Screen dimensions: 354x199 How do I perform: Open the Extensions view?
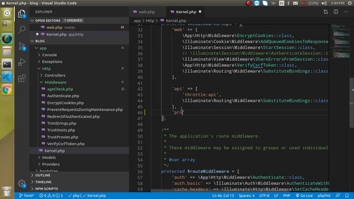22,78
